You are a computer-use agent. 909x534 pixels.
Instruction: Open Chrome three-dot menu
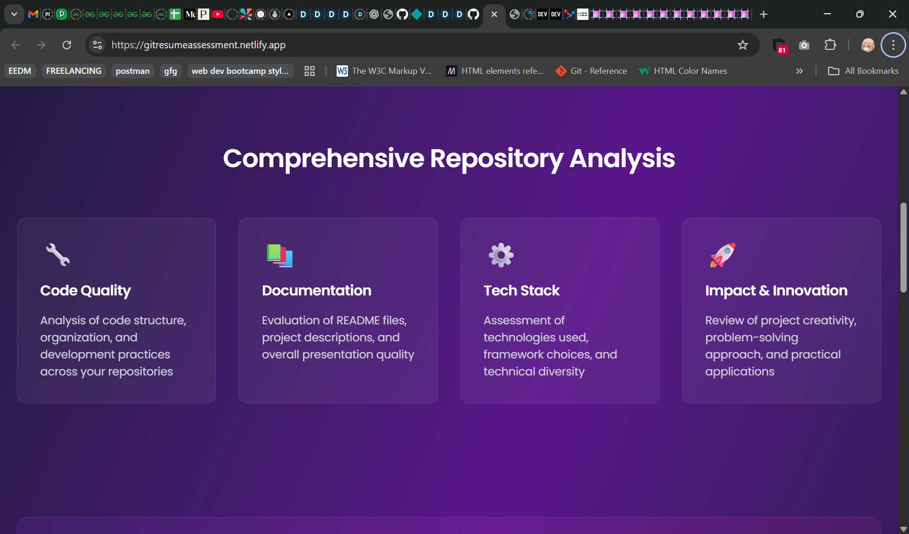(893, 45)
